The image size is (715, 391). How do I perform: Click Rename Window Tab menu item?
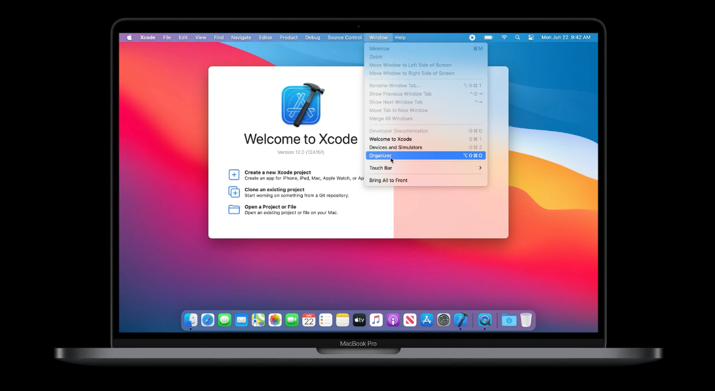click(x=425, y=85)
